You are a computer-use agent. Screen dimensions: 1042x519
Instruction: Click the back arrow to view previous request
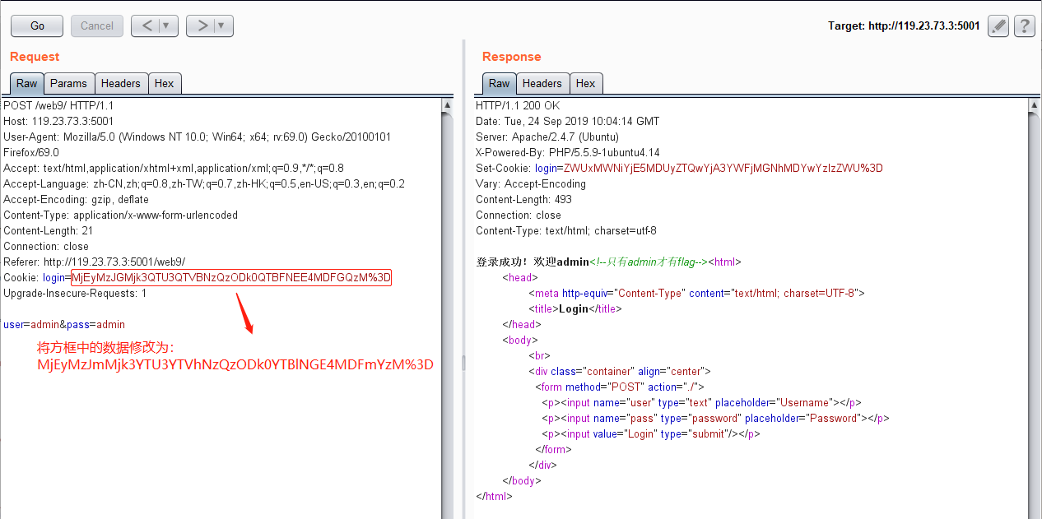148,25
